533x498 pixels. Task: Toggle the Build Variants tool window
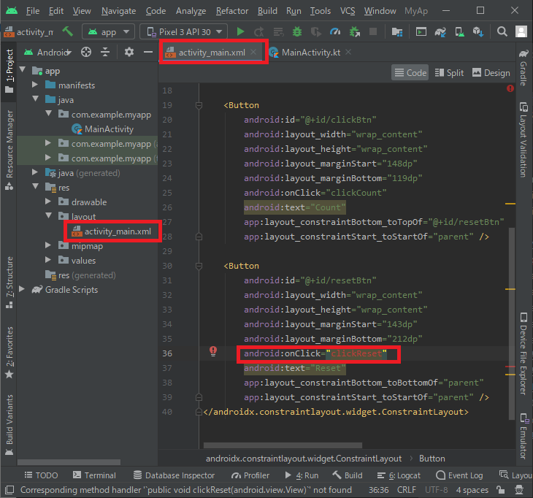pyautogui.click(x=9, y=425)
